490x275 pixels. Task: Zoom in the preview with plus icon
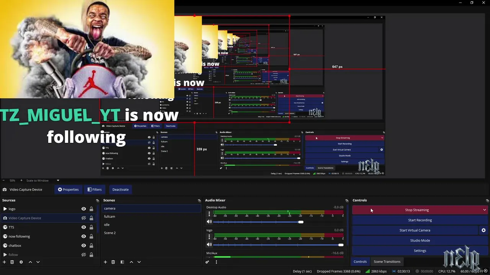pyautogui.click(x=21, y=180)
